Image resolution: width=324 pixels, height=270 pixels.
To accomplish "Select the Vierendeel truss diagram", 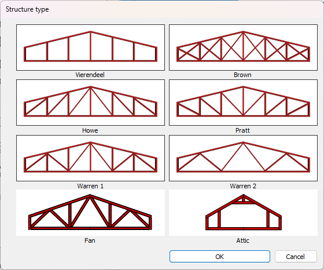I will tap(90, 48).
